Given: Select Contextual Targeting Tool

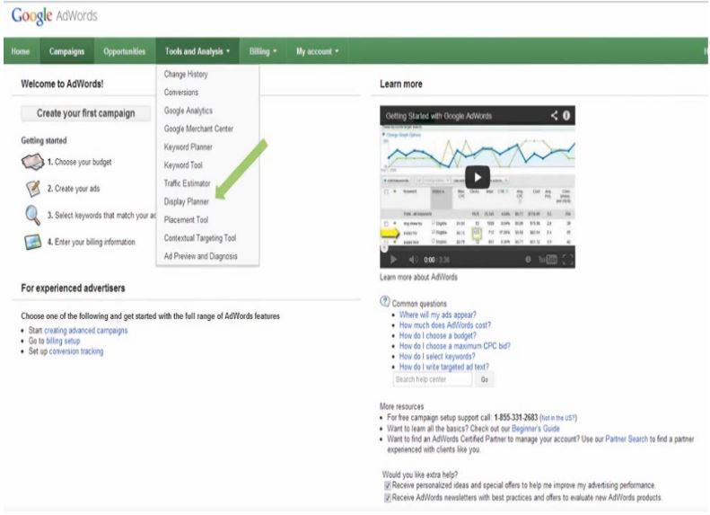Looking at the screenshot, I should pyautogui.click(x=199, y=238).
